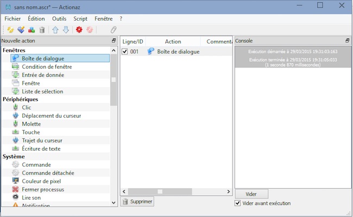Click the Exécution terminée console entry
Screen dimensions: 353x217
coord(293,62)
